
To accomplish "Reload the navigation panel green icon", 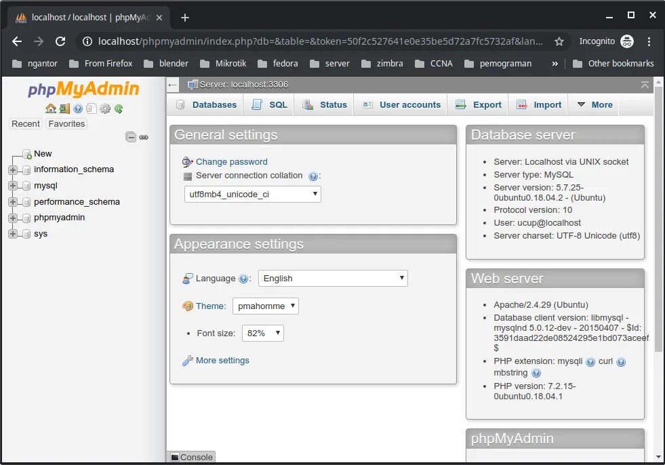I will click(x=119, y=108).
